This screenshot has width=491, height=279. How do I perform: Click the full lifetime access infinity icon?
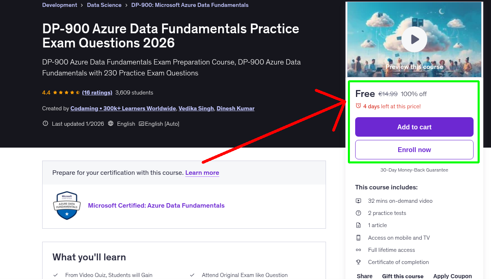[358, 250]
